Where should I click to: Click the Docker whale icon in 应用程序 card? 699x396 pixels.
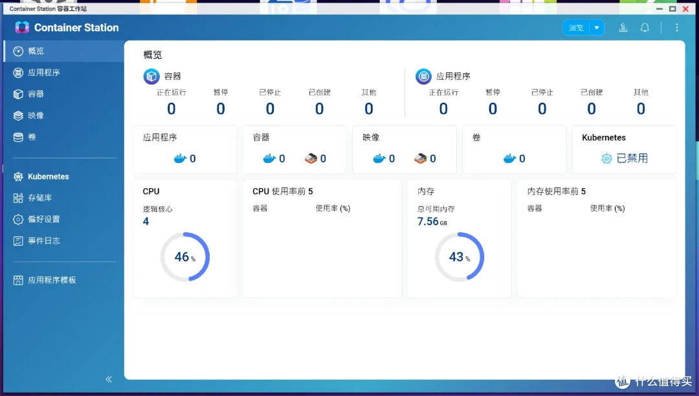(x=180, y=158)
